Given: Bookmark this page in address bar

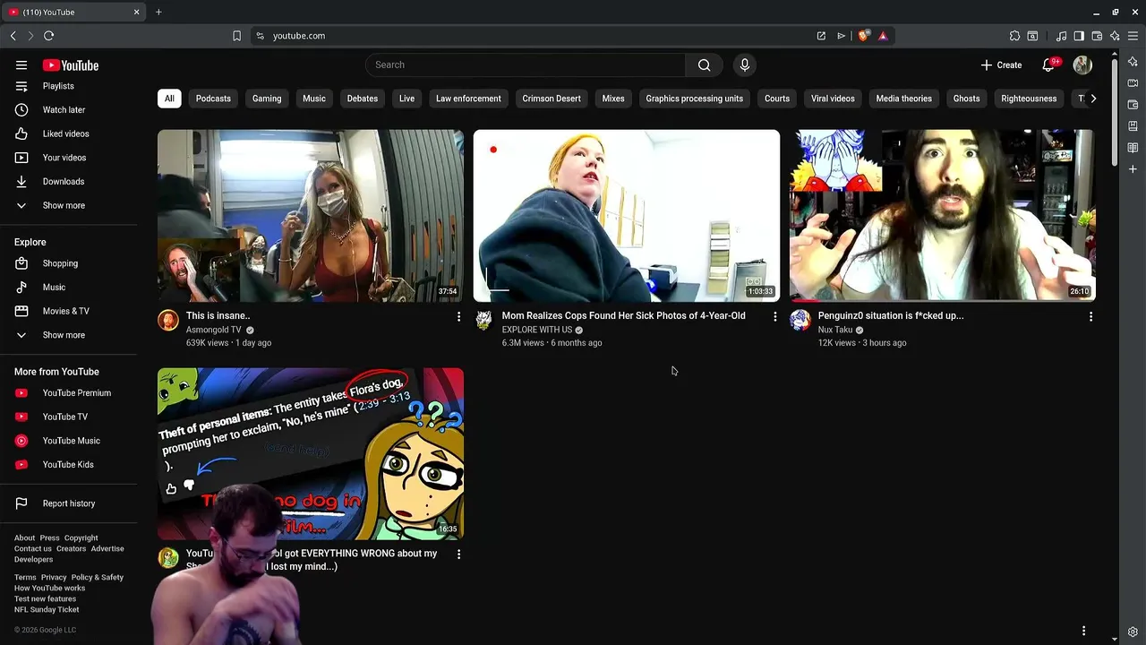Looking at the screenshot, I should pos(236,36).
